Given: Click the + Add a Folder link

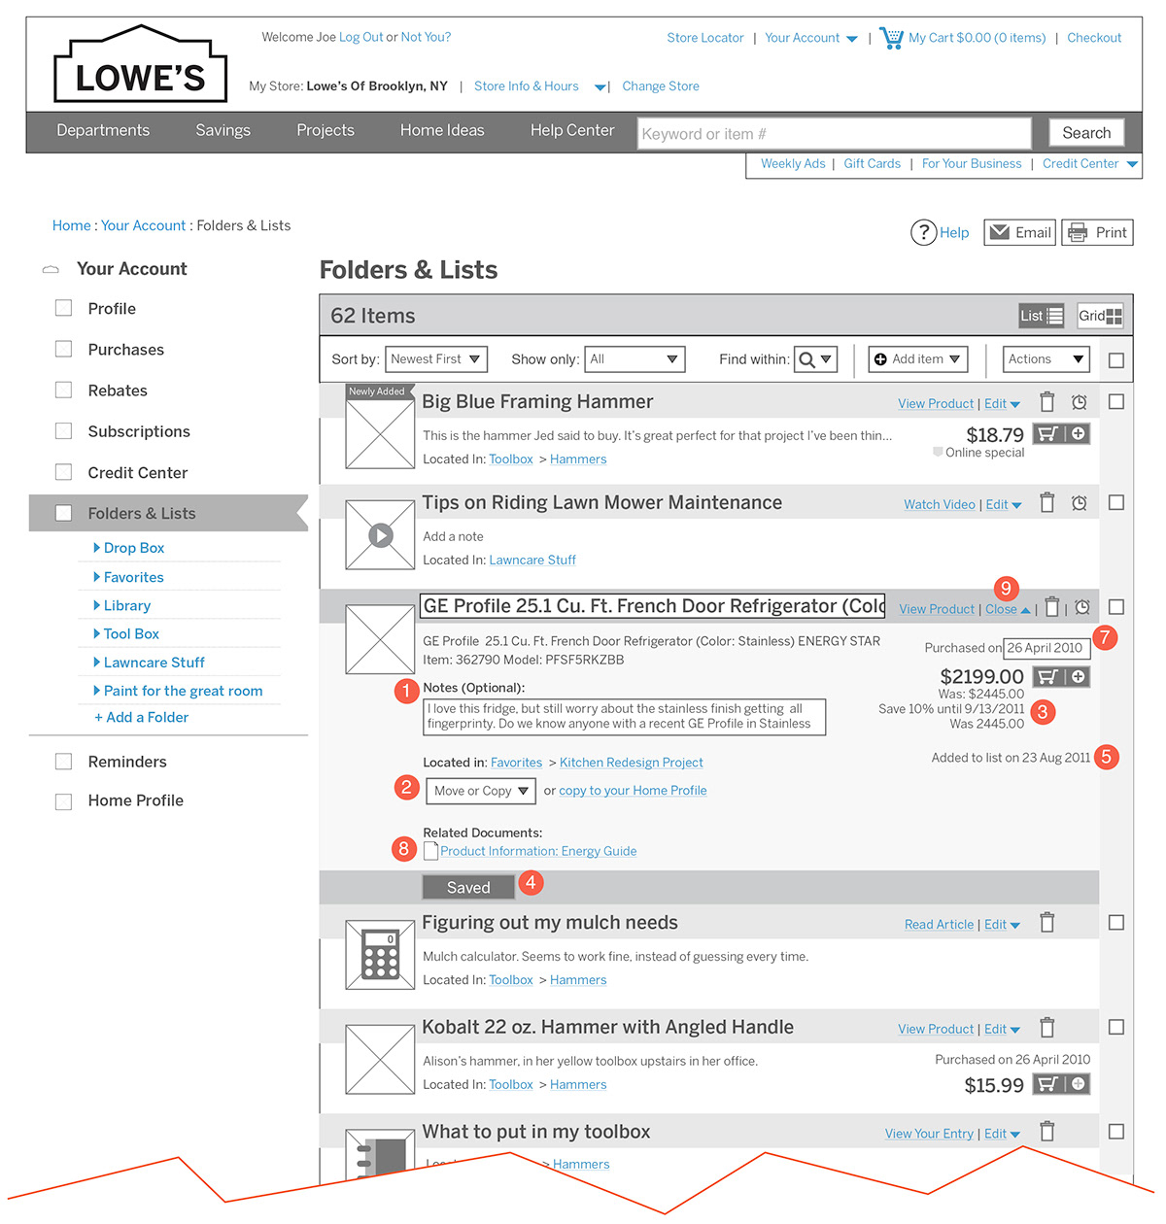Looking at the screenshot, I should (x=142, y=717).
